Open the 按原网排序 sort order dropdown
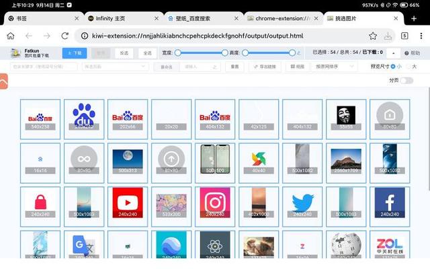The image size is (430, 269). (335, 67)
